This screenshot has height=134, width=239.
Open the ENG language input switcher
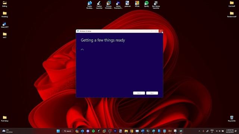tap(212, 131)
